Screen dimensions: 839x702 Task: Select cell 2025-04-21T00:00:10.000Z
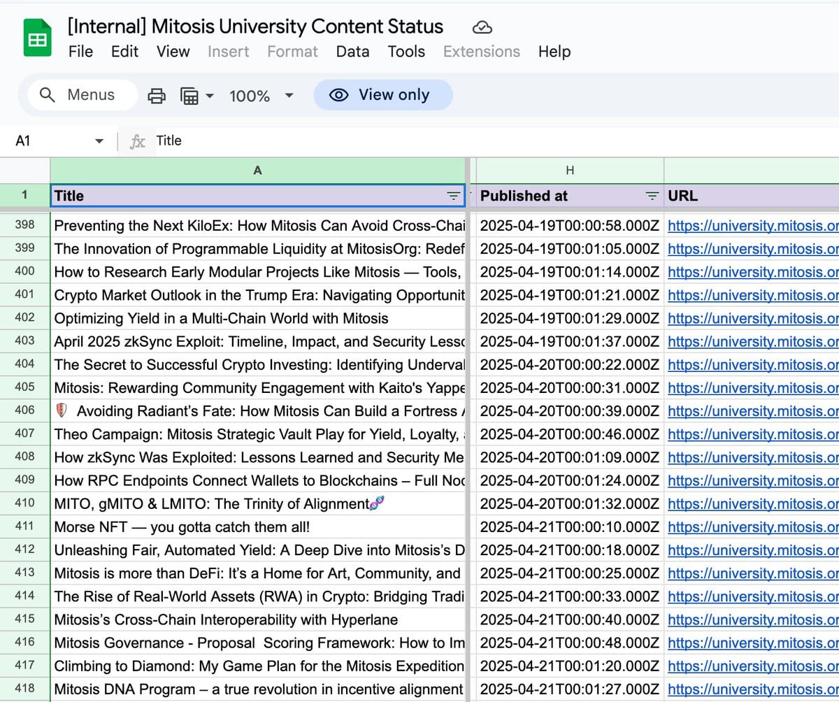[570, 526]
